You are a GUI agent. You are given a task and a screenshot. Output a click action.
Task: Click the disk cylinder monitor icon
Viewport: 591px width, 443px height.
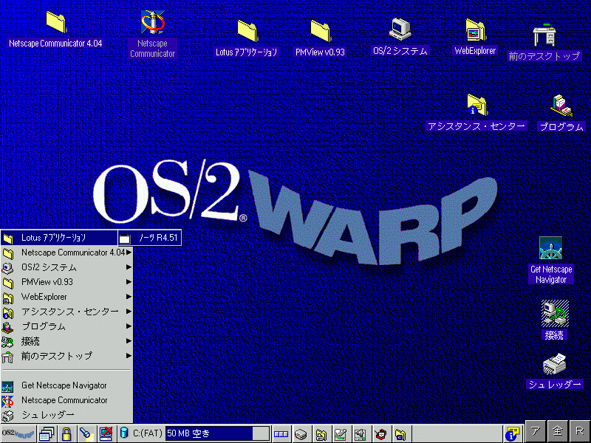tap(123, 433)
